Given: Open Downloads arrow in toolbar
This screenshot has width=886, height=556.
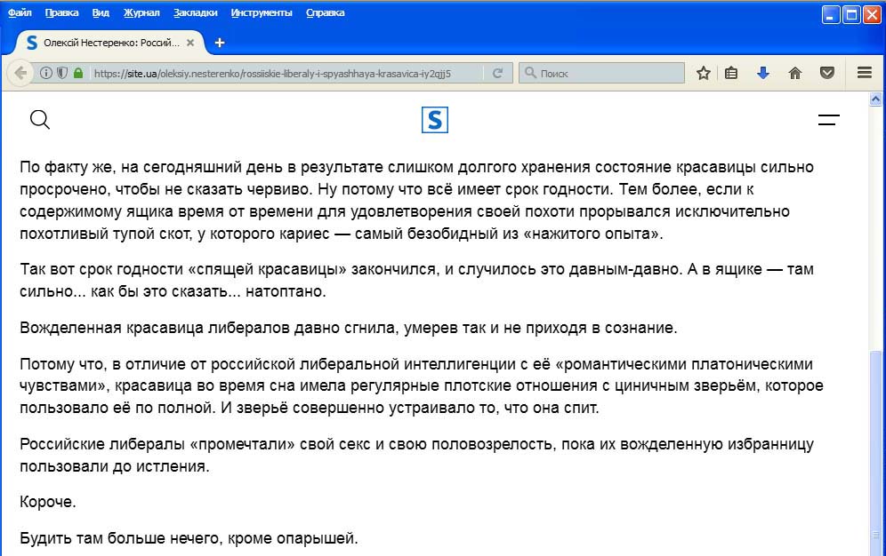Looking at the screenshot, I should tap(763, 73).
